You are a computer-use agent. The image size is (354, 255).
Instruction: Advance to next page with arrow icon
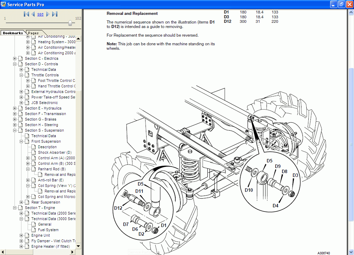(x=47, y=14)
